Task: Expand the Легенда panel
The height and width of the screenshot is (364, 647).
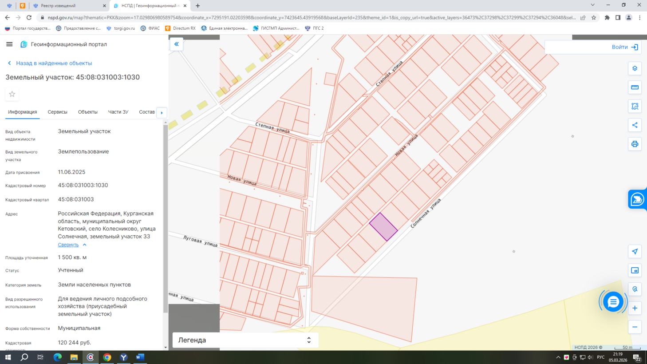Action: click(x=245, y=340)
